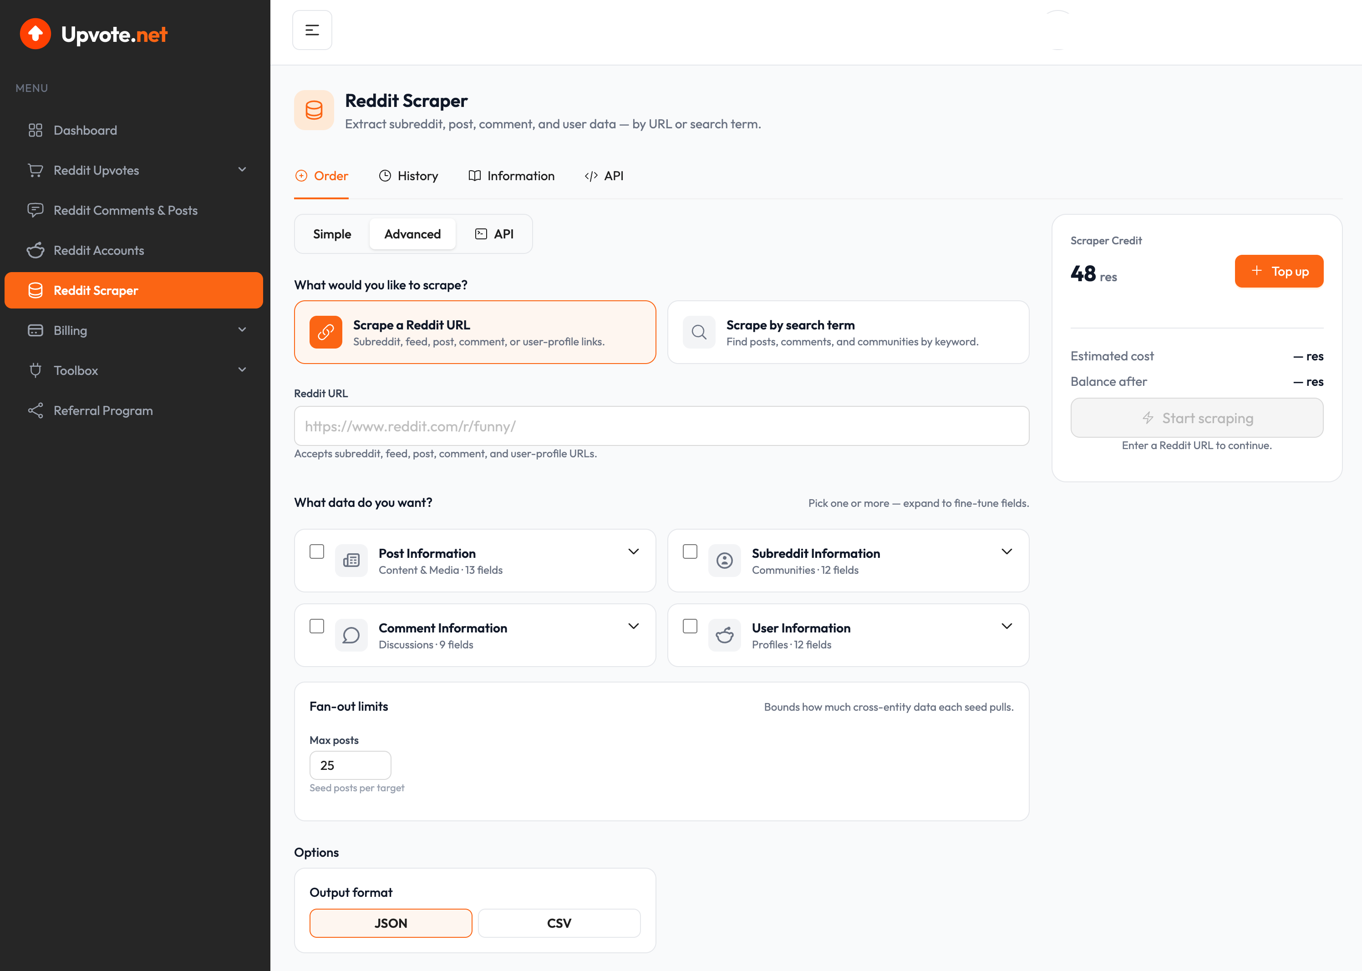The width and height of the screenshot is (1362, 971).
Task: Check the User Information checkbox
Action: pyautogui.click(x=690, y=626)
